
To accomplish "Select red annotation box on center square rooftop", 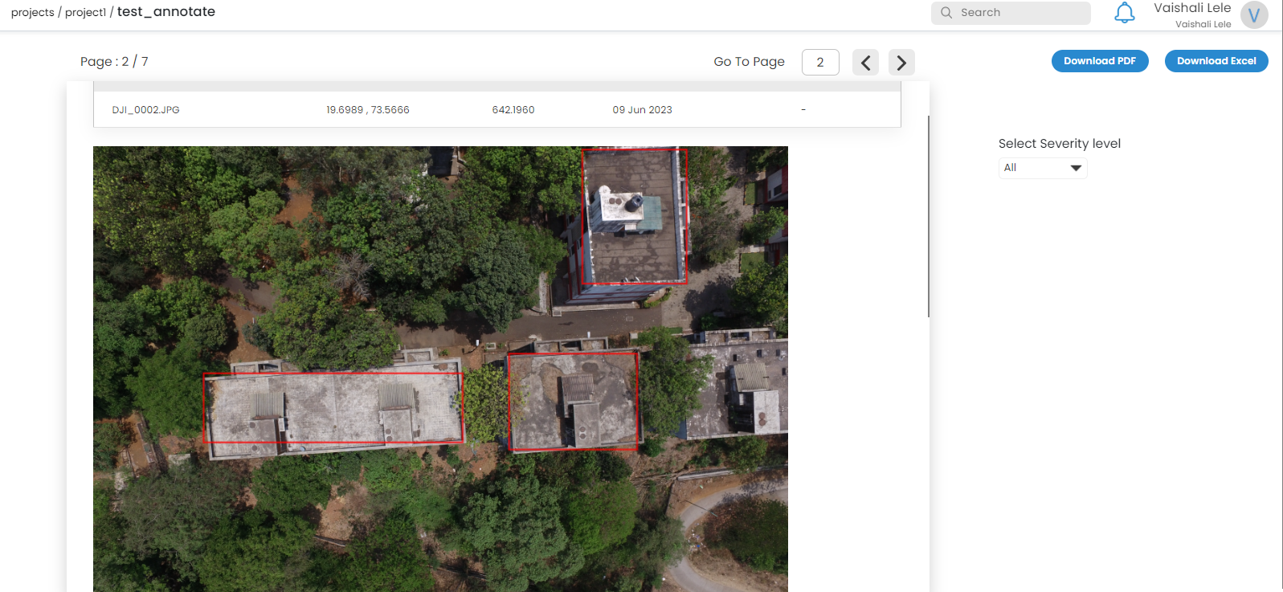I will (572, 401).
